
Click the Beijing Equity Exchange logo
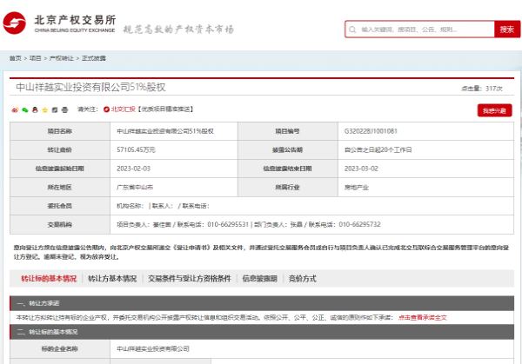click(x=65, y=23)
